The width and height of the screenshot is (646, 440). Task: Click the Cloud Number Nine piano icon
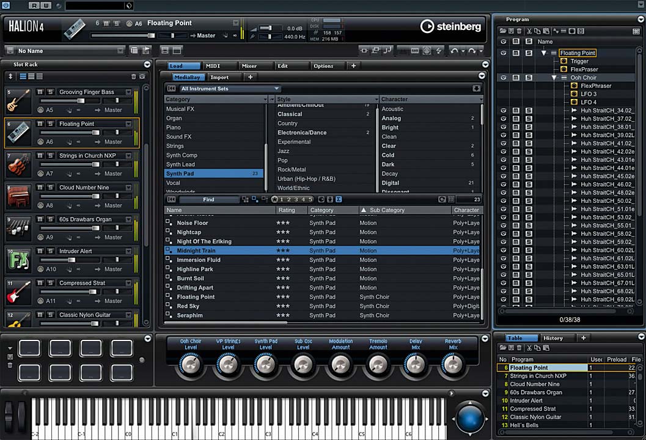(x=18, y=197)
